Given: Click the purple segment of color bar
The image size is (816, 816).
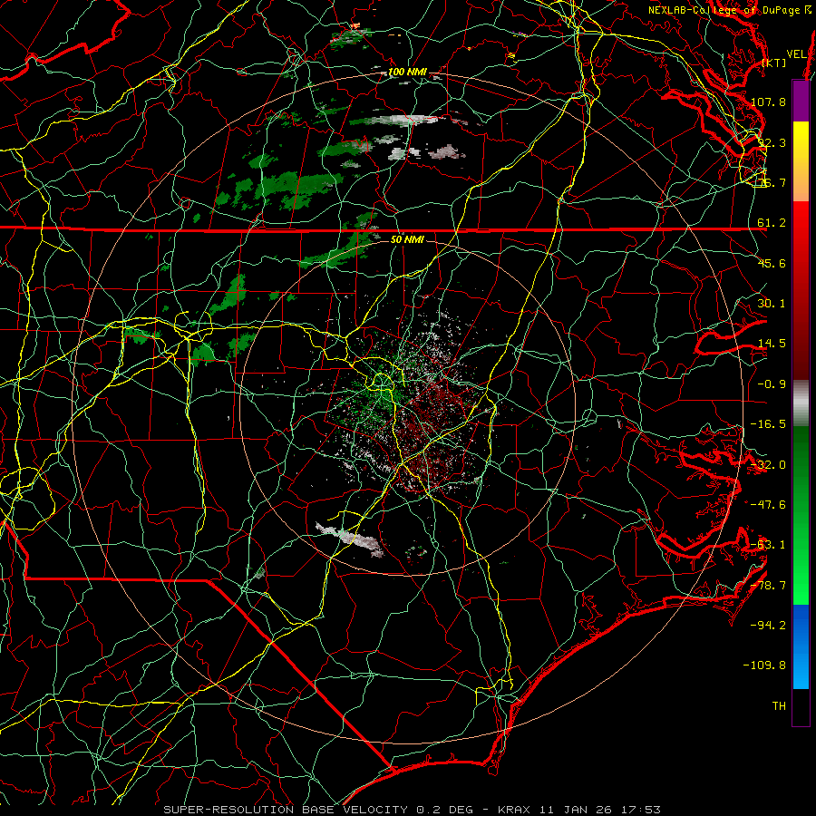Looking at the screenshot, I should point(801,101).
